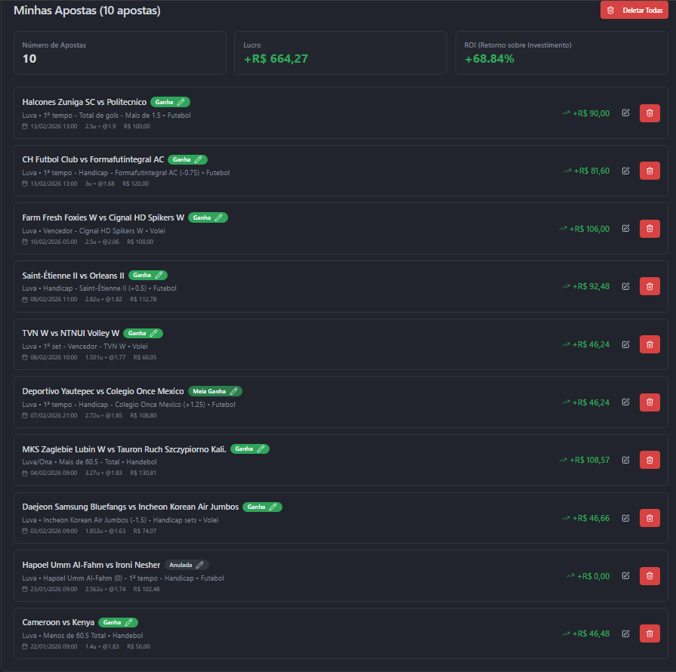
Task: Click the +R$ 46,48 profit value
Action: click(x=591, y=633)
